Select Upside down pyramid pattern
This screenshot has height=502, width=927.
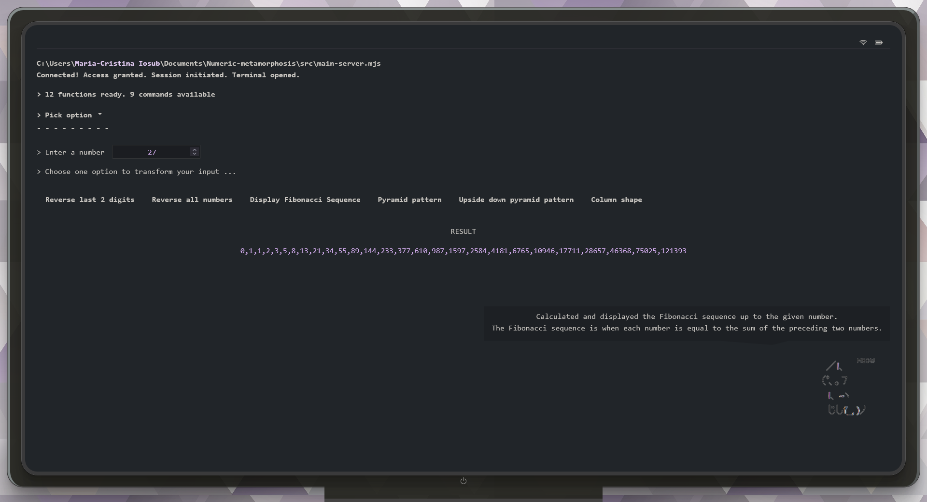(516, 200)
